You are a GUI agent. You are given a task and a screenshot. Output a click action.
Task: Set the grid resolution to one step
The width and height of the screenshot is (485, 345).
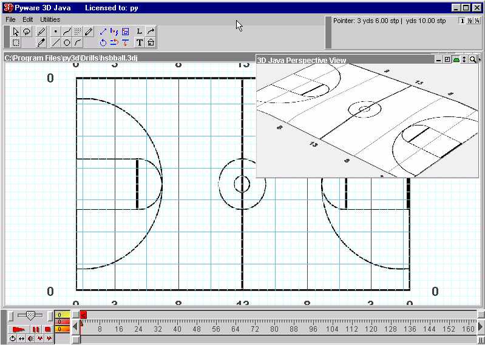[461, 21]
